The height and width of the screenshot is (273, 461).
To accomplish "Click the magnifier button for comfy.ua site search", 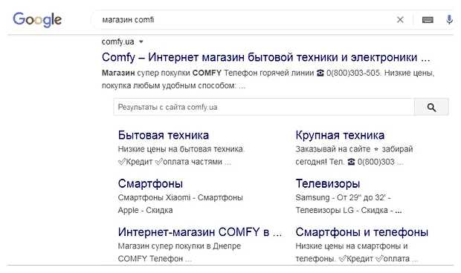I will point(431,108).
